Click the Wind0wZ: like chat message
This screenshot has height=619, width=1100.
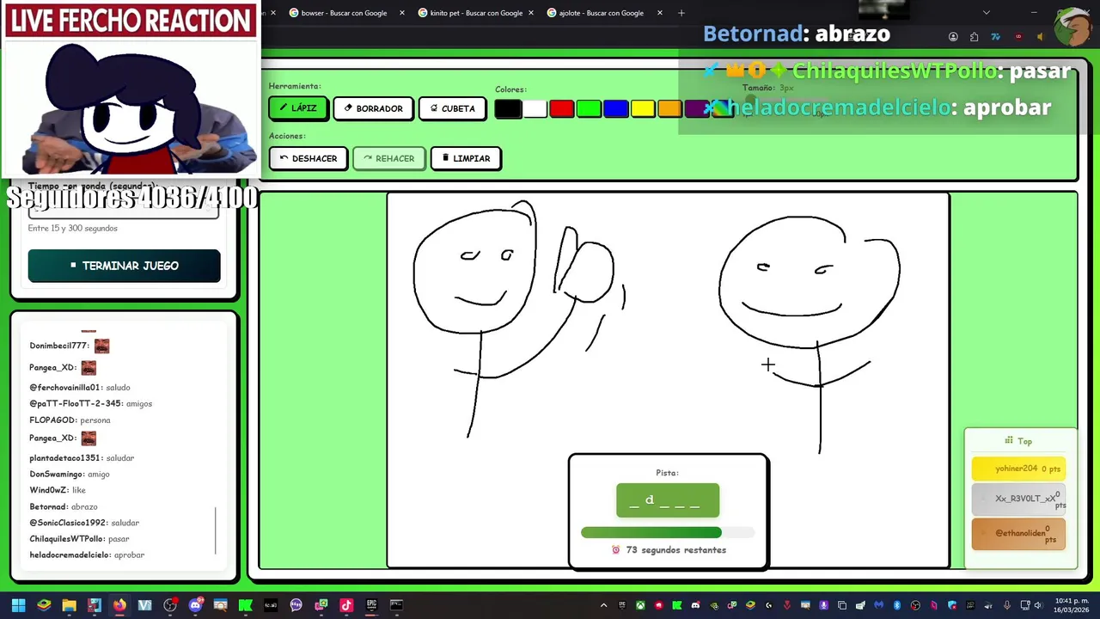point(58,490)
